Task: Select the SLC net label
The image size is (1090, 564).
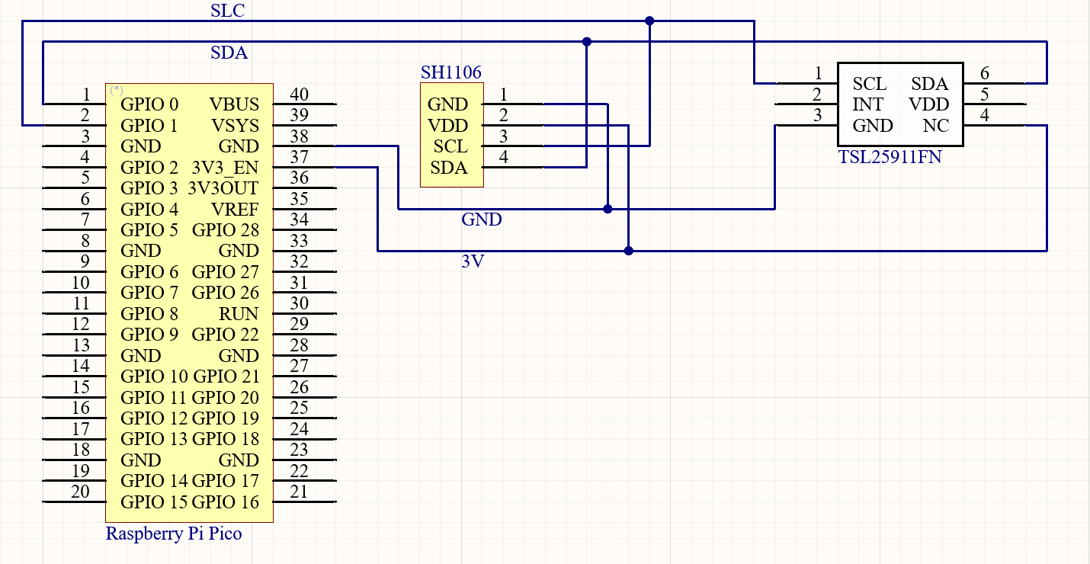Action: (228, 11)
